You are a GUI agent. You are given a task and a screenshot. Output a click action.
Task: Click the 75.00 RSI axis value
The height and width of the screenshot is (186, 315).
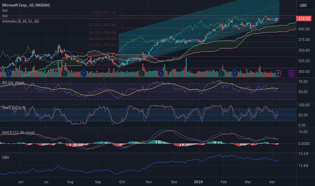point(303,82)
